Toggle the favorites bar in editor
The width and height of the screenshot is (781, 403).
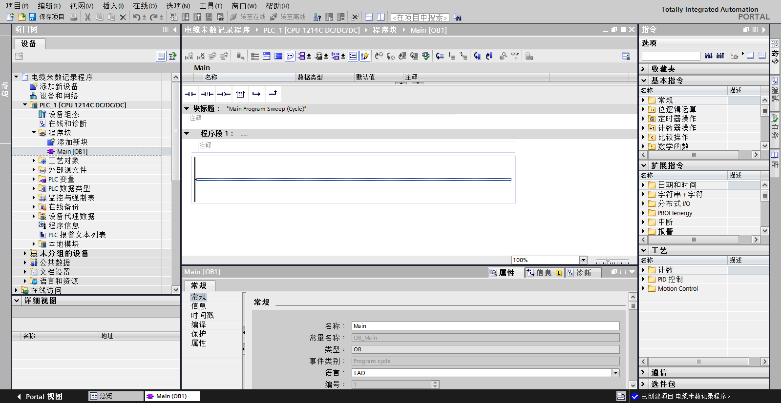point(365,57)
